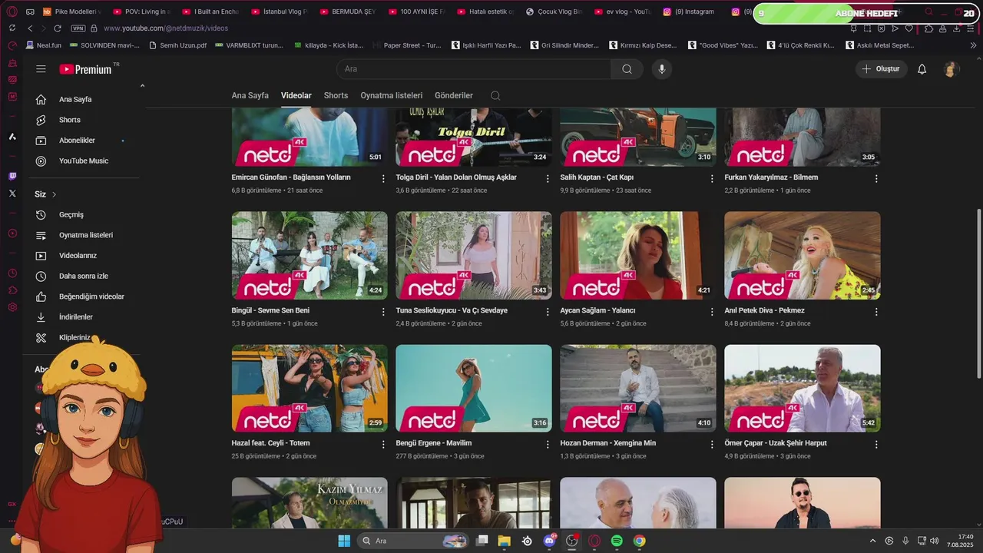The width and height of the screenshot is (983, 553).
Task: Open Oynatma listeleri in the sidebar
Action: click(x=86, y=235)
